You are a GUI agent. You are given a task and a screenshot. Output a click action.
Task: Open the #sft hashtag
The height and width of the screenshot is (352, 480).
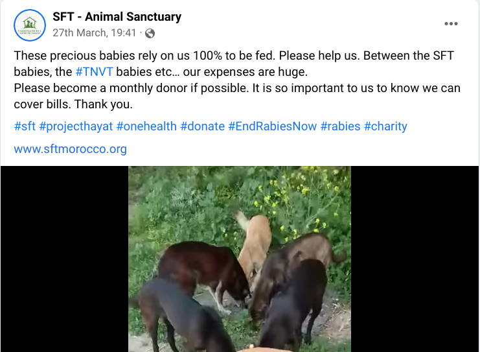click(25, 126)
